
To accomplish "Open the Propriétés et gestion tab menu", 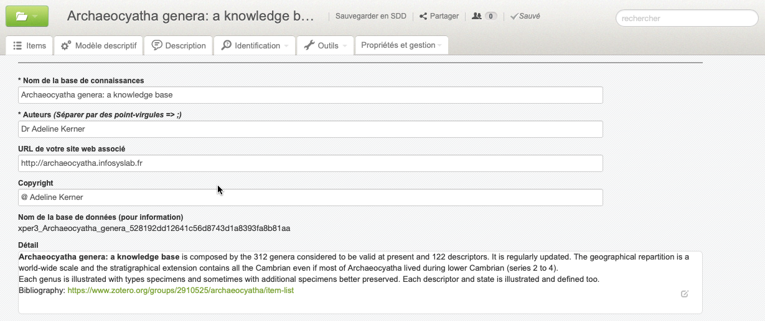I will pyautogui.click(x=401, y=45).
